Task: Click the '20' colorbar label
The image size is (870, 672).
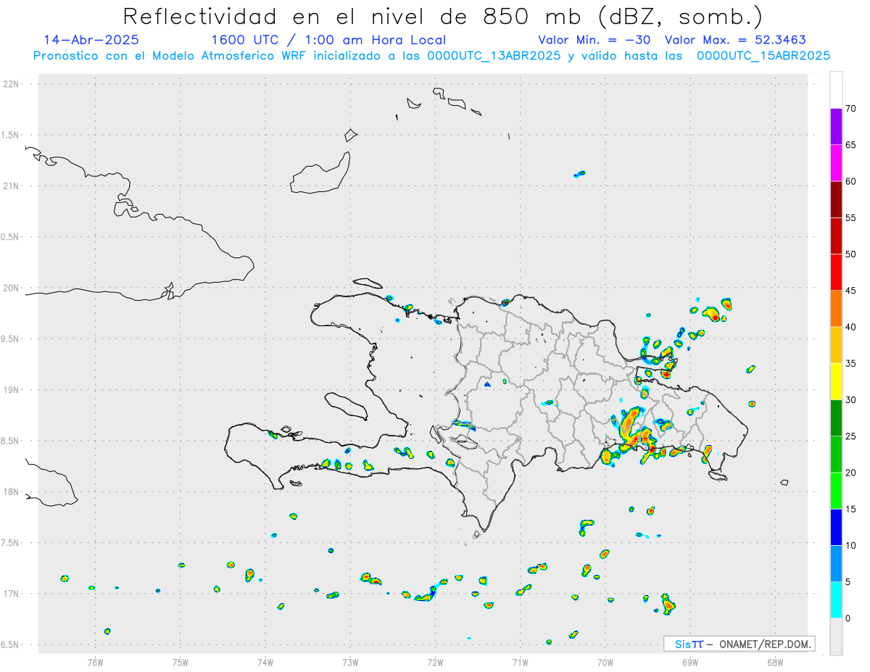Action: point(851,473)
